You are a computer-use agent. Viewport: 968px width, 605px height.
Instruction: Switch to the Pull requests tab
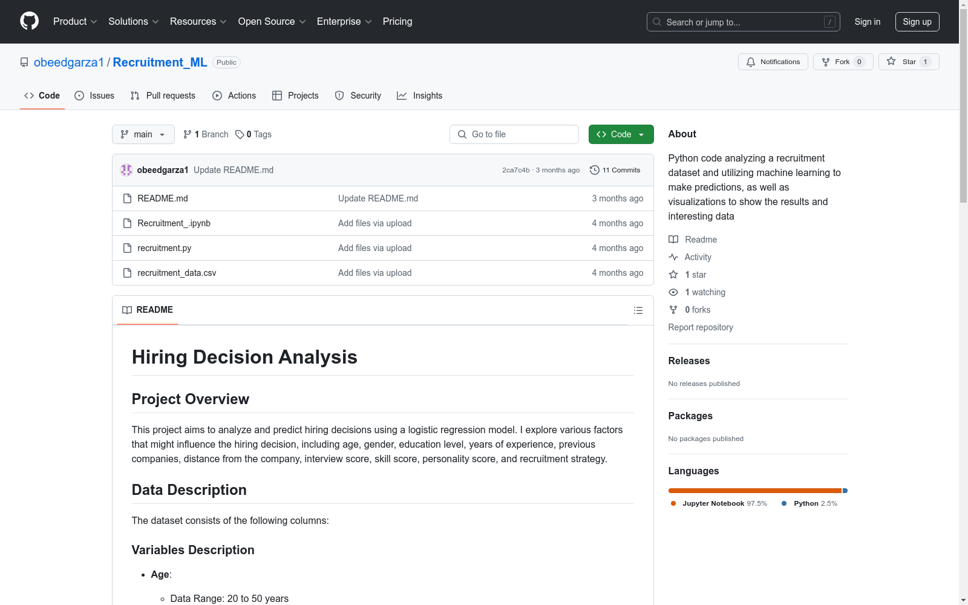tap(163, 96)
